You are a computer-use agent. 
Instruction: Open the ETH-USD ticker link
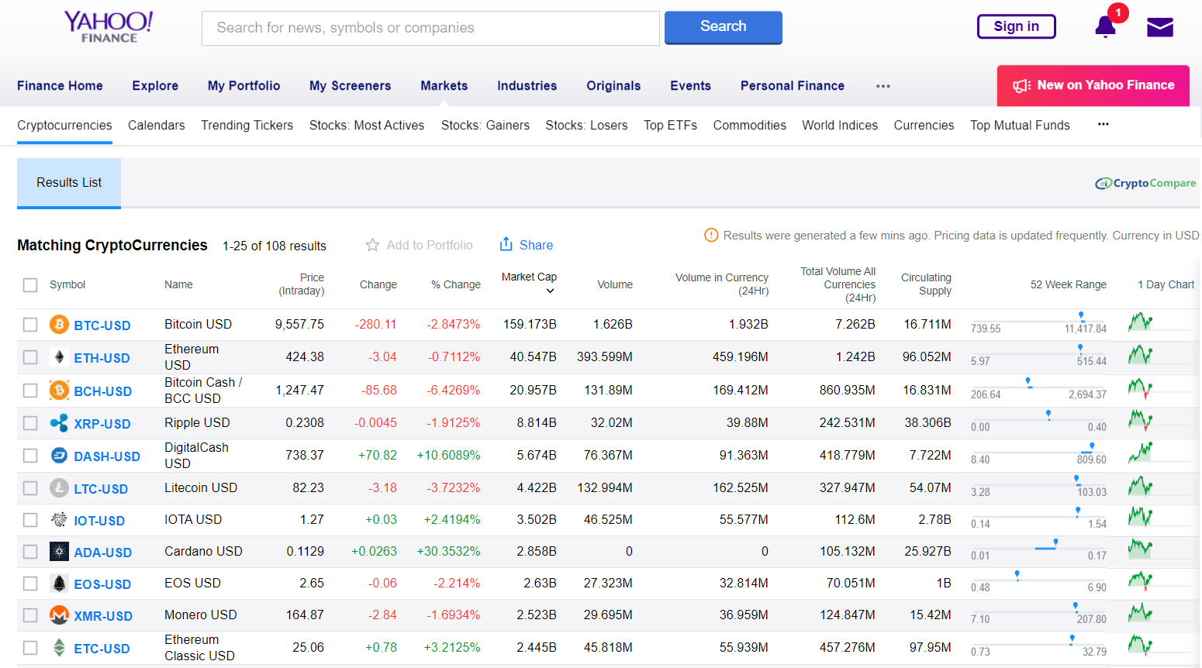(x=103, y=357)
